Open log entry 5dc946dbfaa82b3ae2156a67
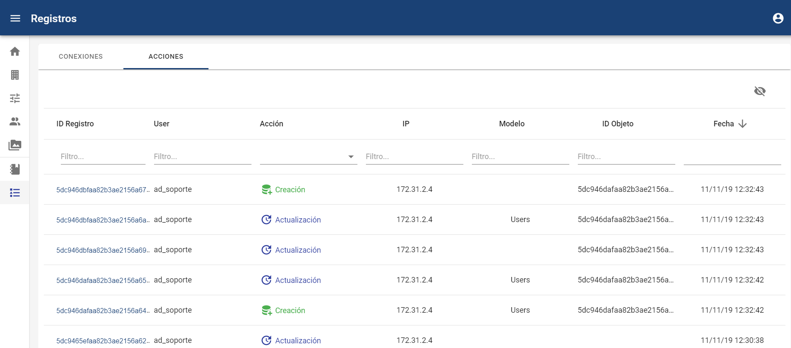This screenshot has width=791, height=348. 102,190
